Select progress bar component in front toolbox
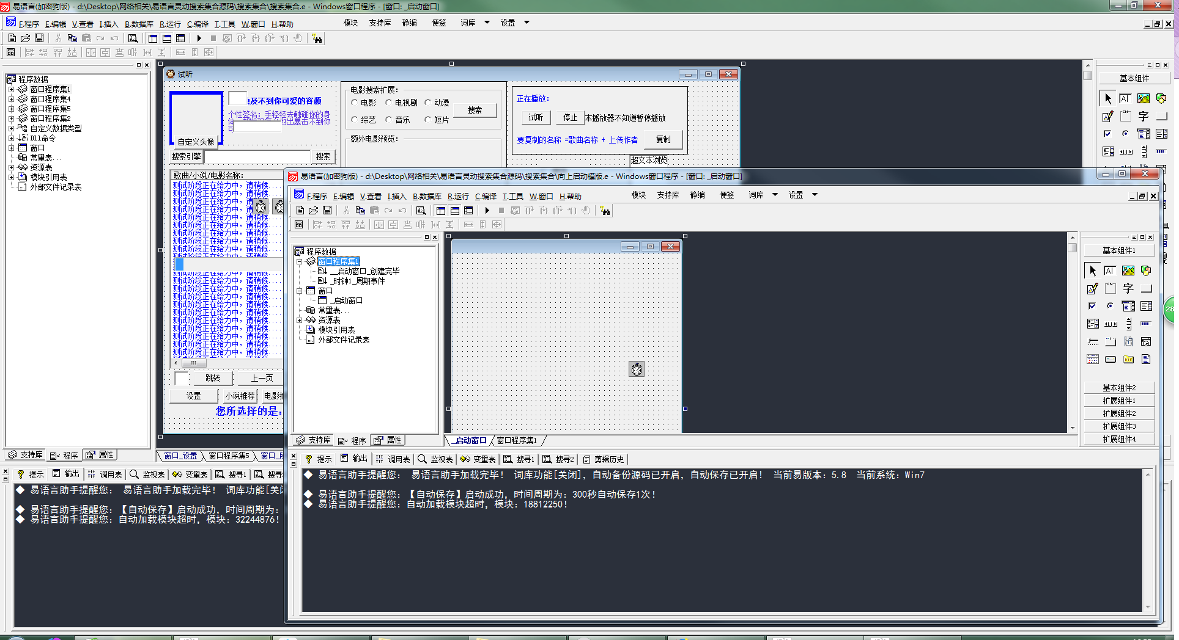Image resolution: width=1179 pixels, height=640 pixels. (x=1146, y=324)
